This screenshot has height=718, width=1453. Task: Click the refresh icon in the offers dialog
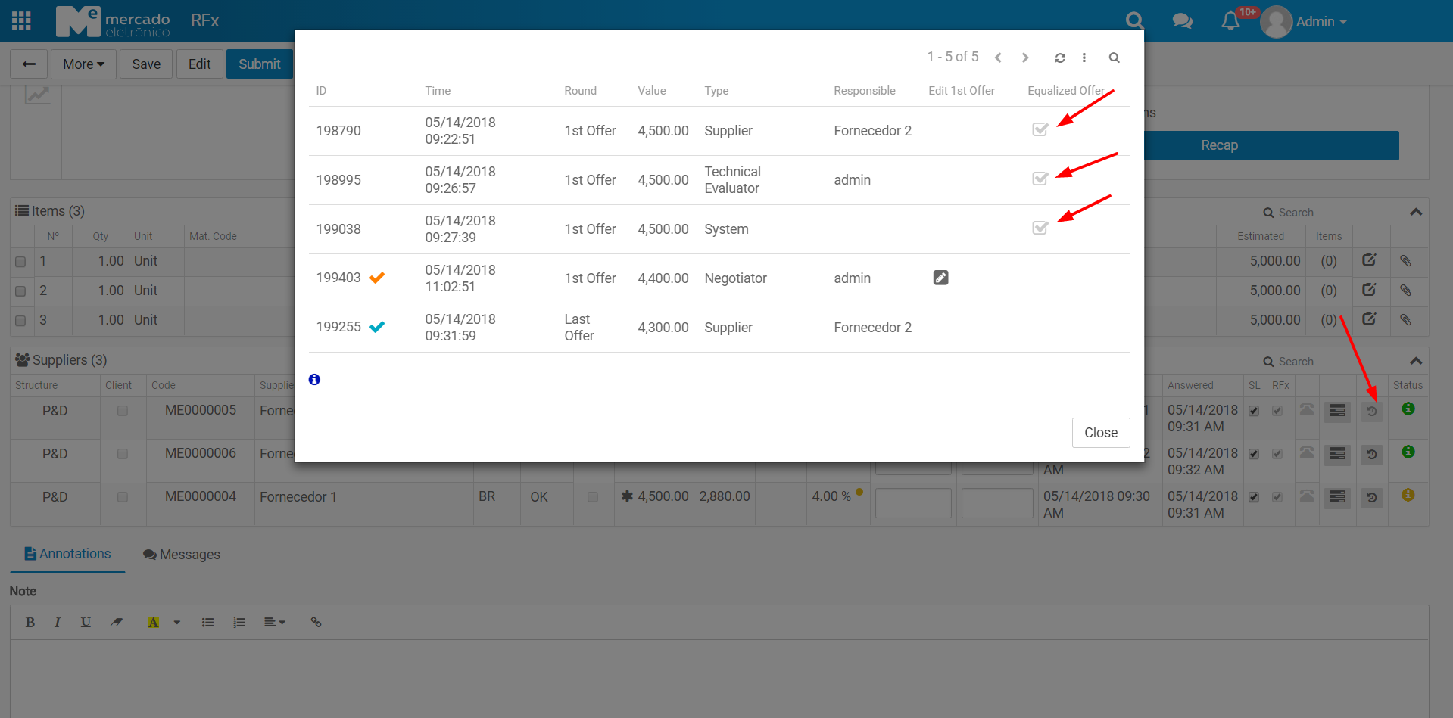point(1060,58)
